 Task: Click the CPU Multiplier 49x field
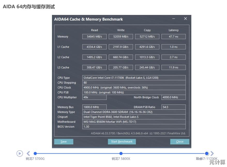pos(94,97)
